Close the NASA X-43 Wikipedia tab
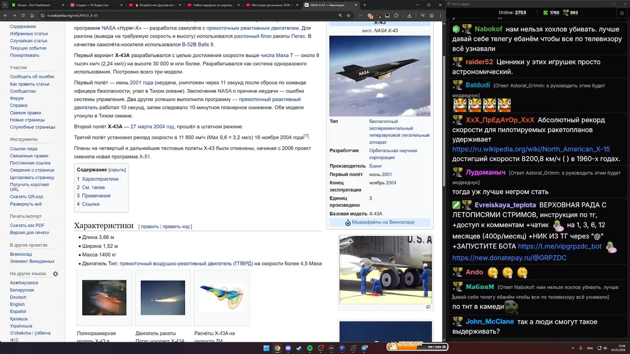Viewport: 630px width, 354px height. [x=355, y=5]
